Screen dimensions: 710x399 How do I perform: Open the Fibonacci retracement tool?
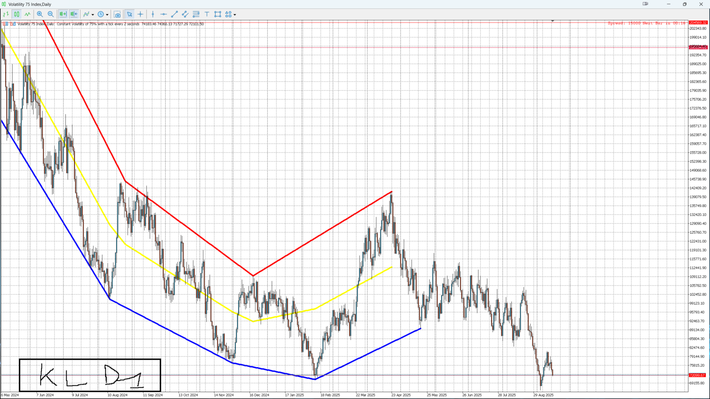tap(196, 14)
